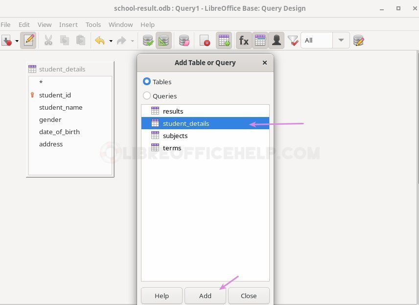Click the table icon beside terms
Image resolution: width=419 pixels, height=305 pixels.
155,147
